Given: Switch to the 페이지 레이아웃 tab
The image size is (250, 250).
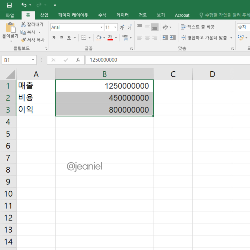Looking at the screenshot, I should [73, 15].
